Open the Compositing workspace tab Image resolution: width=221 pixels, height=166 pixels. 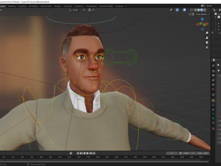[x=91, y=6]
